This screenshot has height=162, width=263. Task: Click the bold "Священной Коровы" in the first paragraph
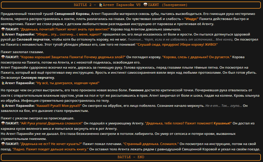[x=72, y=14]
